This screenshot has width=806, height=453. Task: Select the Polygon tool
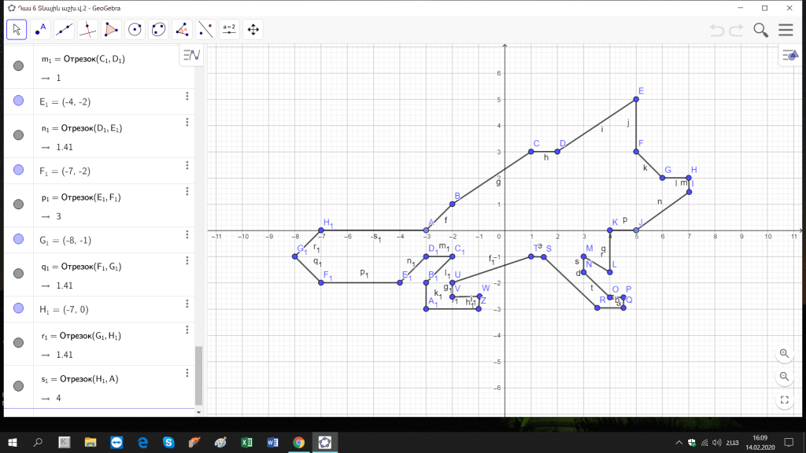pos(111,30)
